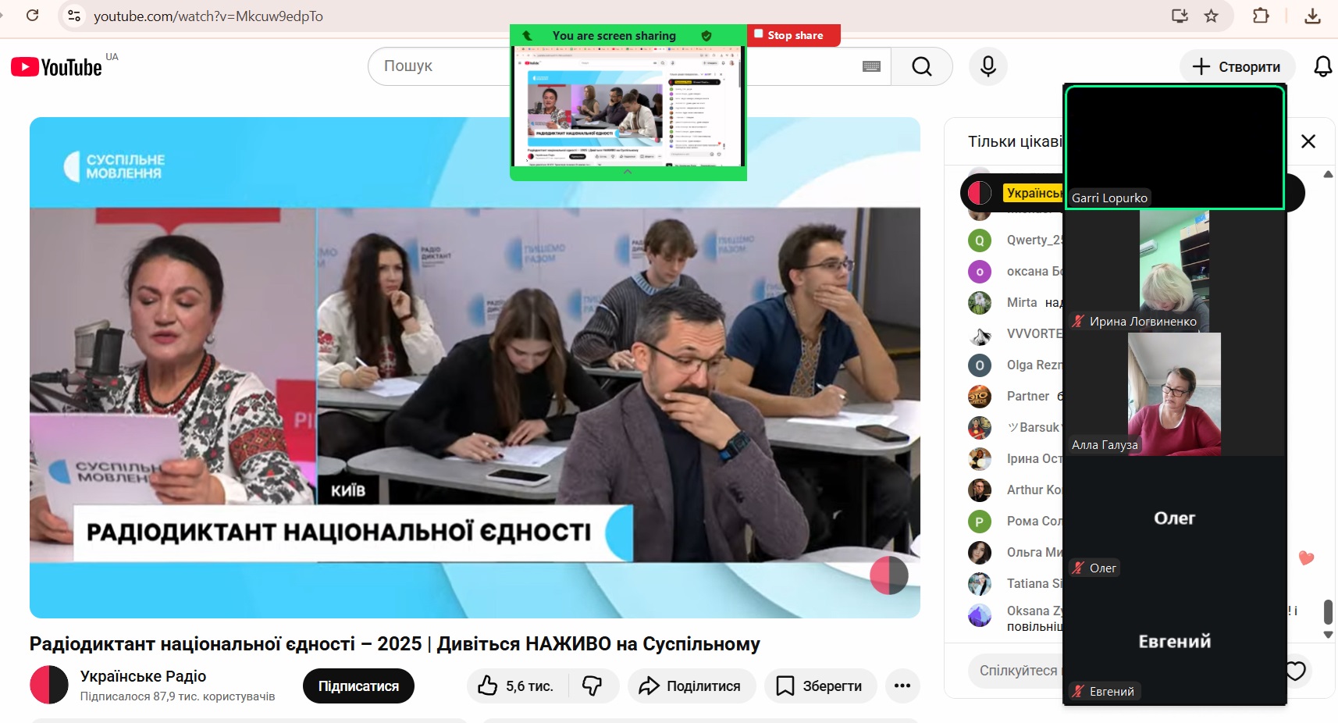
Task: Open the notifications bell
Action: [x=1322, y=66]
